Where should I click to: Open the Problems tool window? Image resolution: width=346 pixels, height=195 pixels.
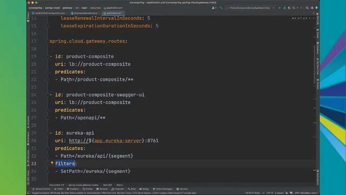[x=73, y=189]
